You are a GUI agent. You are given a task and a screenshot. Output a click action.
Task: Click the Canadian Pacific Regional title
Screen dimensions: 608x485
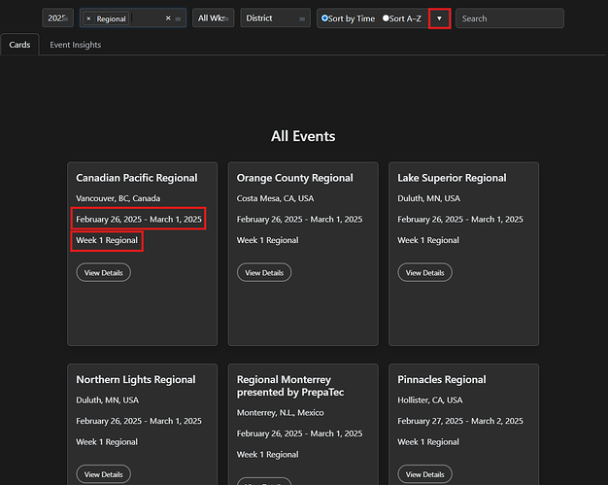(x=137, y=178)
